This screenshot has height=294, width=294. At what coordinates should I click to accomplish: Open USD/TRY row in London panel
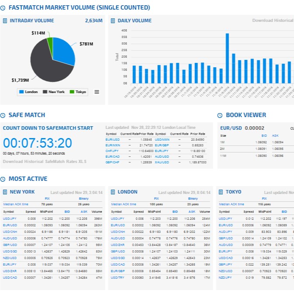[160, 278]
